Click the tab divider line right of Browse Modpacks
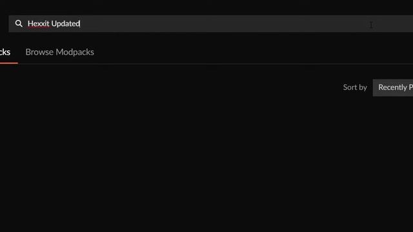This screenshot has width=413, height=232. tap(253, 63)
